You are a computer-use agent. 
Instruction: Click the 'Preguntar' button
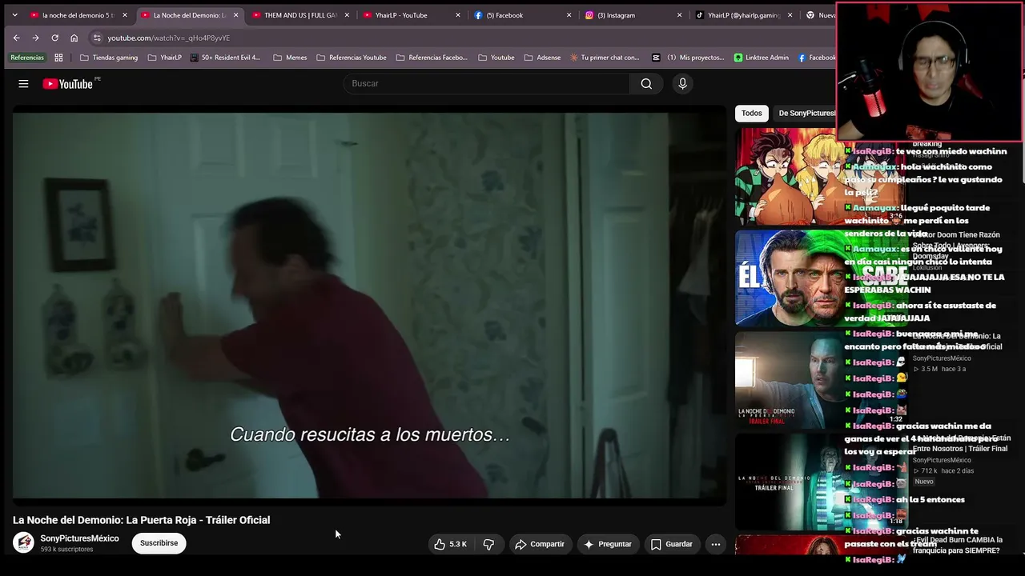click(608, 544)
